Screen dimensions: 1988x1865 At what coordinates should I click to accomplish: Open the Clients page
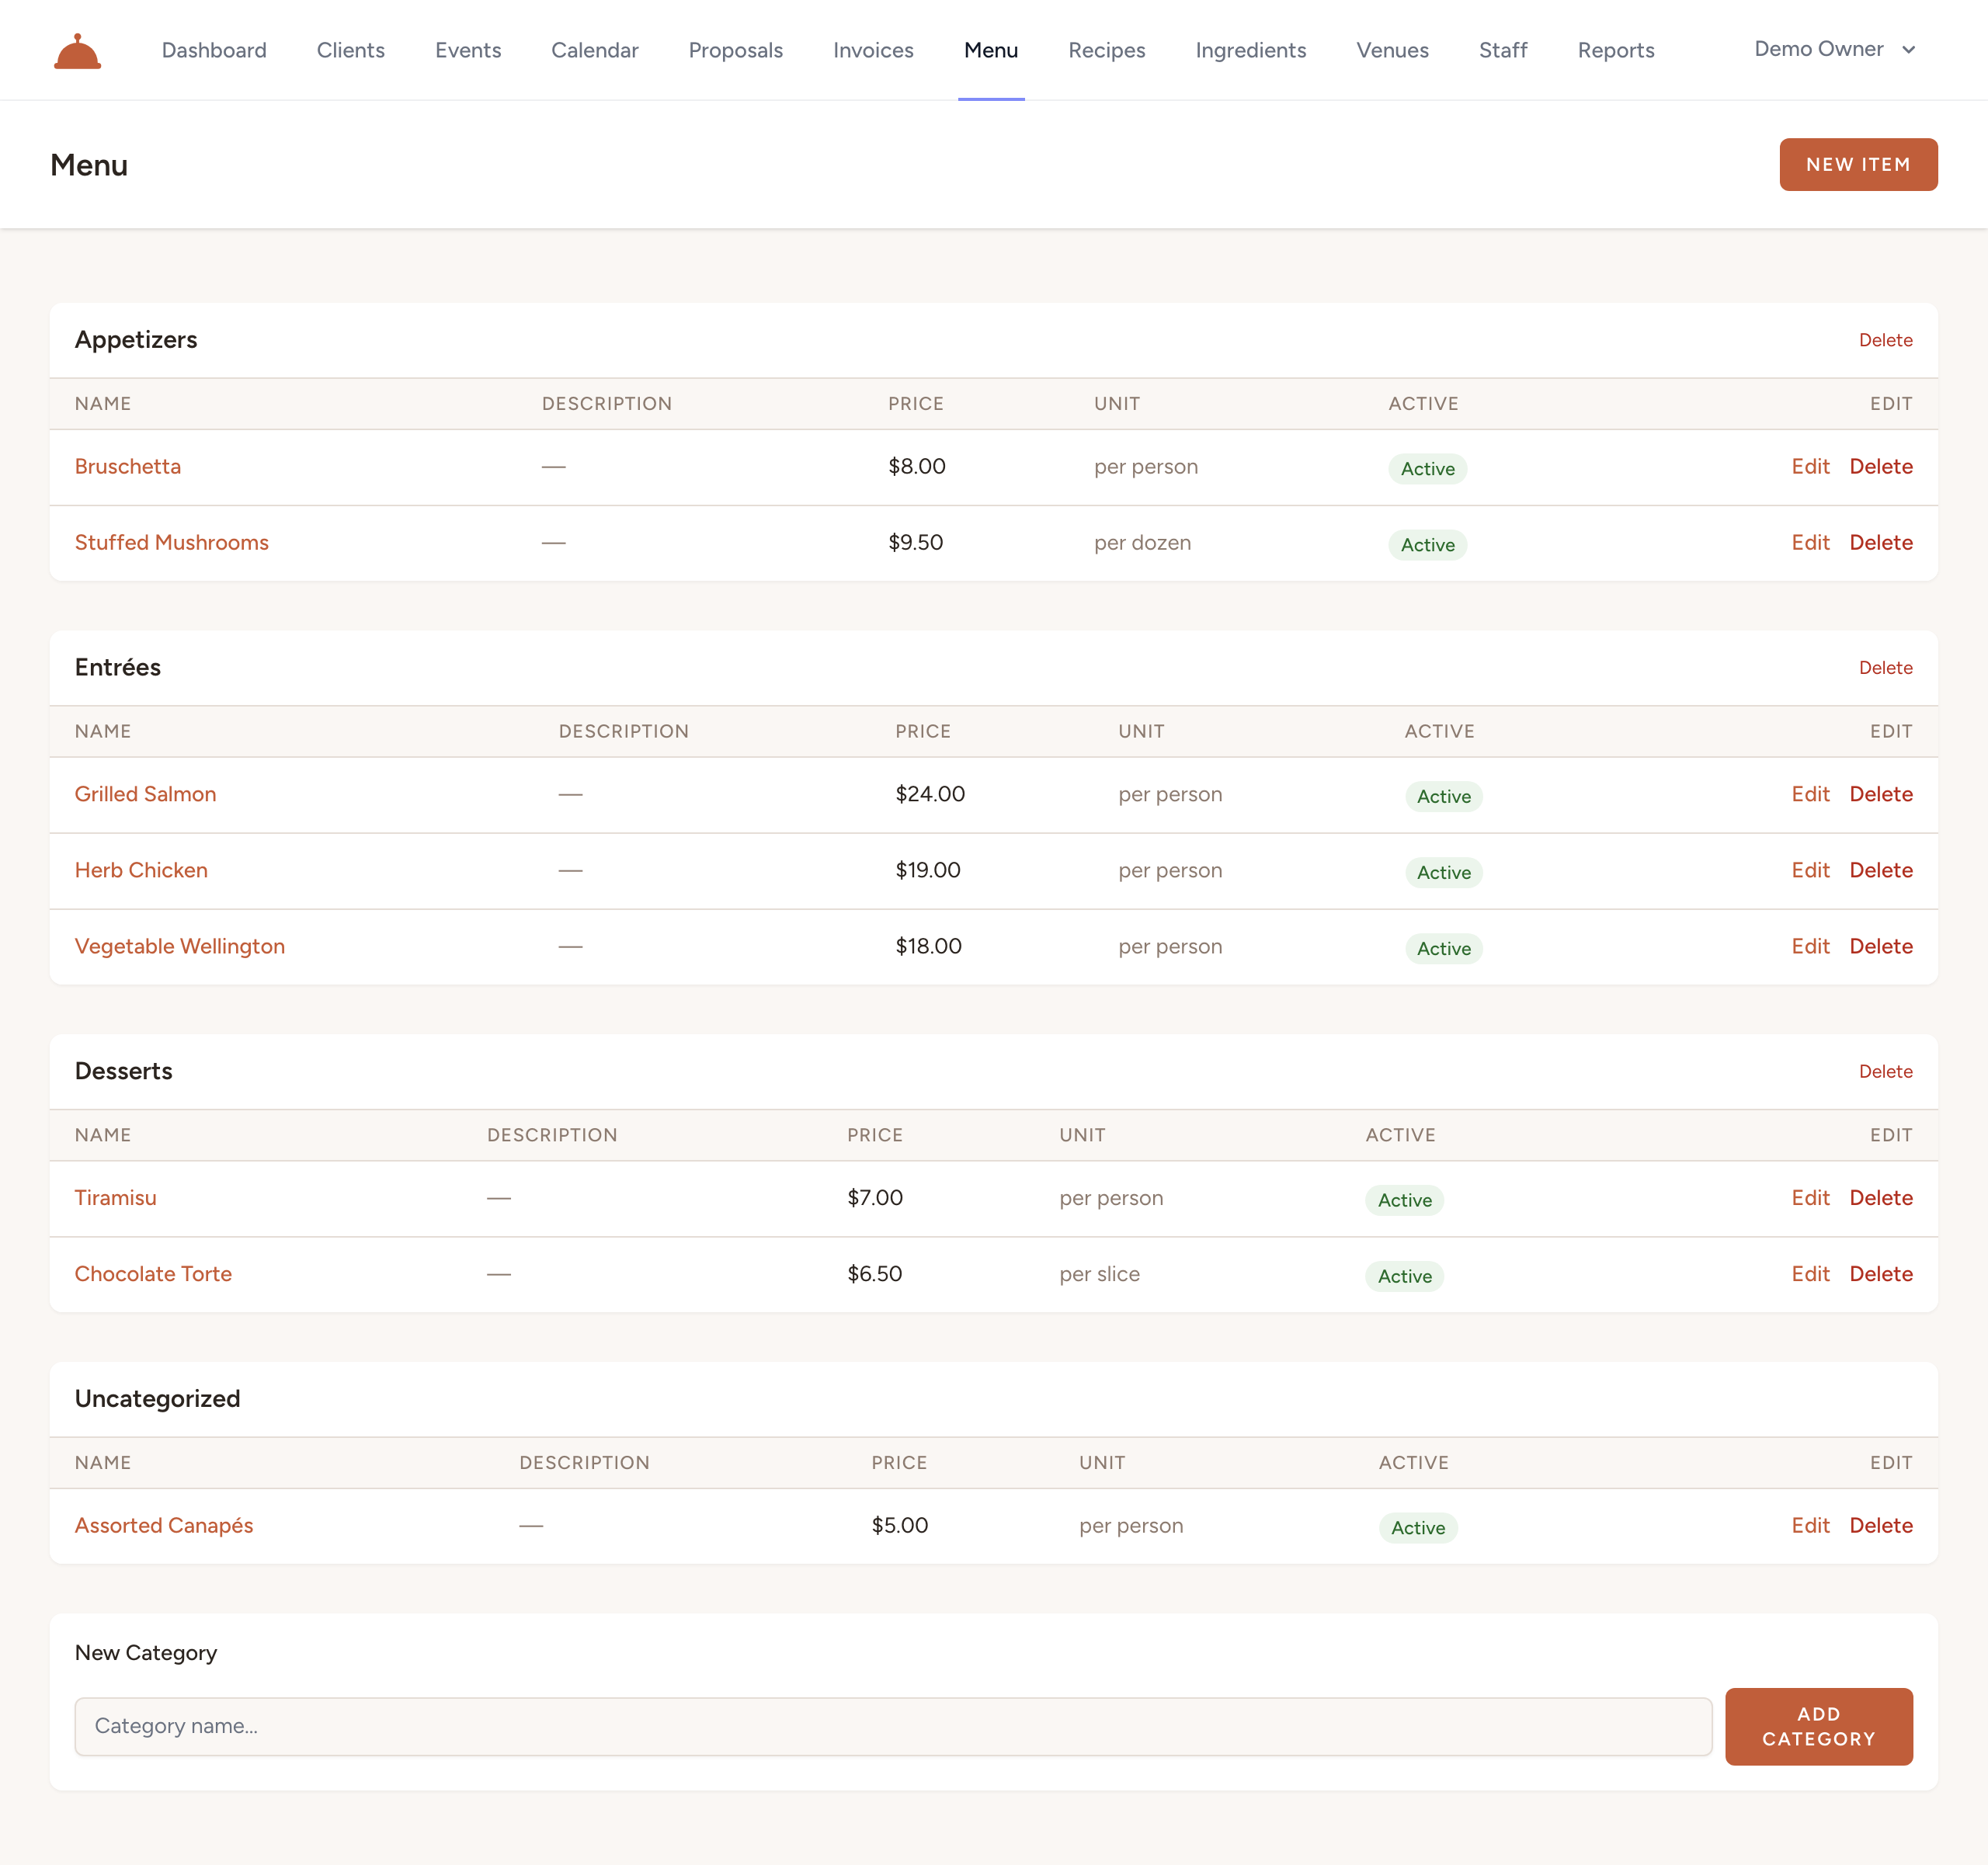click(351, 50)
